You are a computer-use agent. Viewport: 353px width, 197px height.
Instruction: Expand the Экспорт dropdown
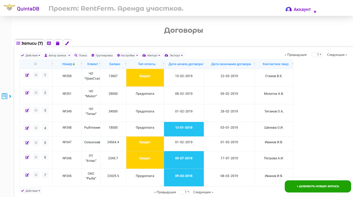click(x=174, y=55)
